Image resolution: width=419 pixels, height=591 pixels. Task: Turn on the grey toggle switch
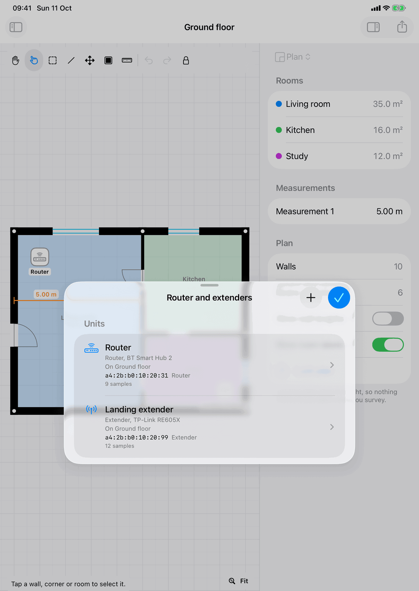388,318
